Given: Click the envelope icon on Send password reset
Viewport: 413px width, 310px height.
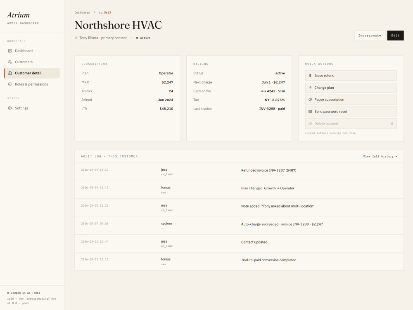Looking at the screenshot, I should (310, 112).
